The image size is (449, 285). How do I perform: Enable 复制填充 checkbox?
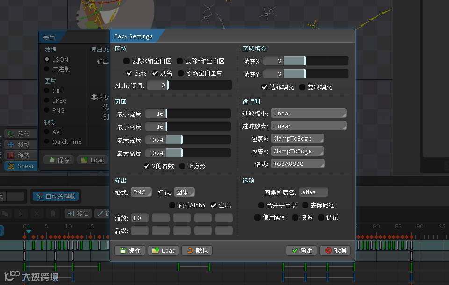(302, 87)
